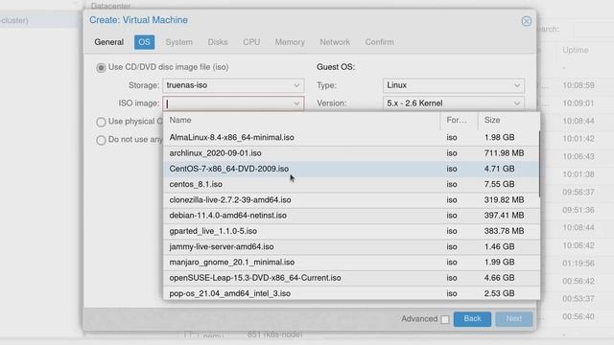Choose pop-os_21.04_amd64_intel_3.iso
The image size is (614, 345).
351,293
